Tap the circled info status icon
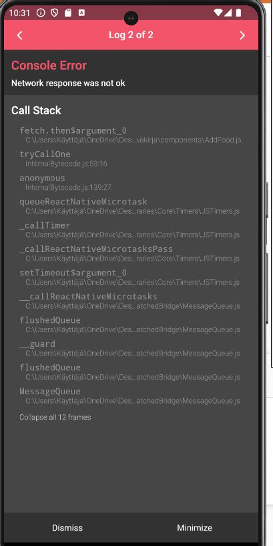Image resolution: width=273 pixels, height=546 pixels. click(x=41, y=13)
